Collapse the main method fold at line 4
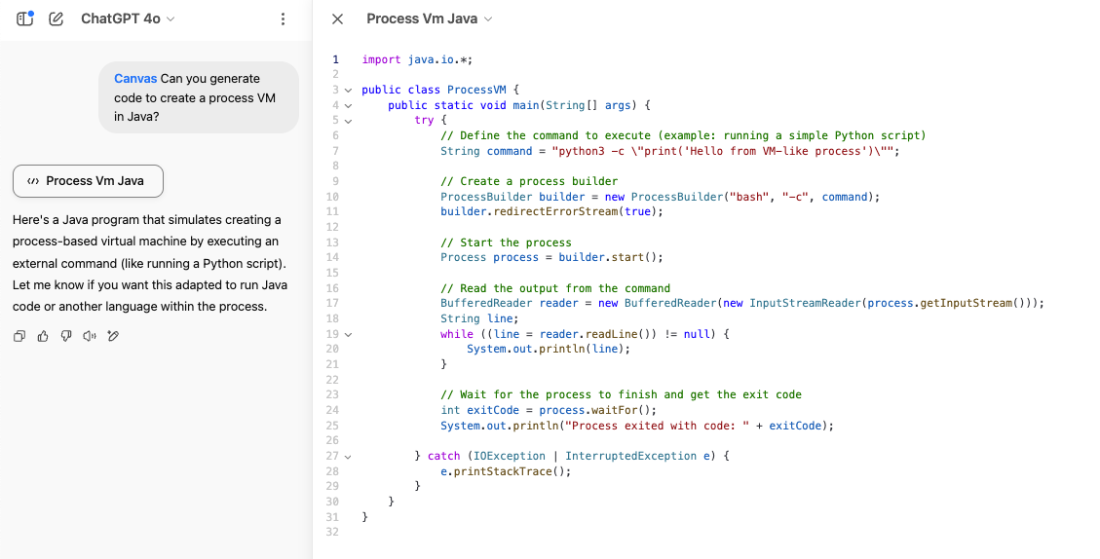This screenshot has width=1100, height=559. click(348, 105)
